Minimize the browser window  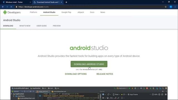tap(163, 2)
